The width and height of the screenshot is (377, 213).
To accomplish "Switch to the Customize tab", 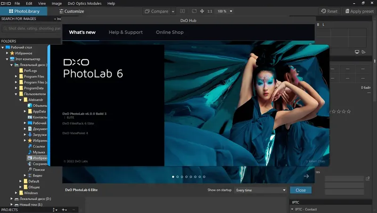I will click(72, 11).
